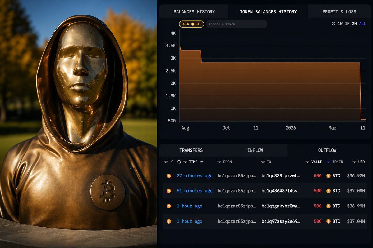Click the Oct label on chart axis
This screenshot has height=248, width=373.
pyautogui.click(x=226, y=128)
